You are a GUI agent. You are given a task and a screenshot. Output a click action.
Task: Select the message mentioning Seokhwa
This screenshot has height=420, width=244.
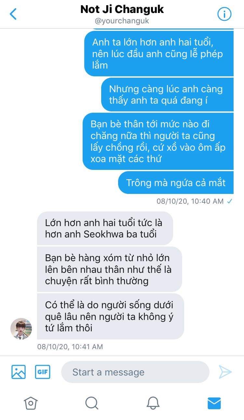click(105, 228)
